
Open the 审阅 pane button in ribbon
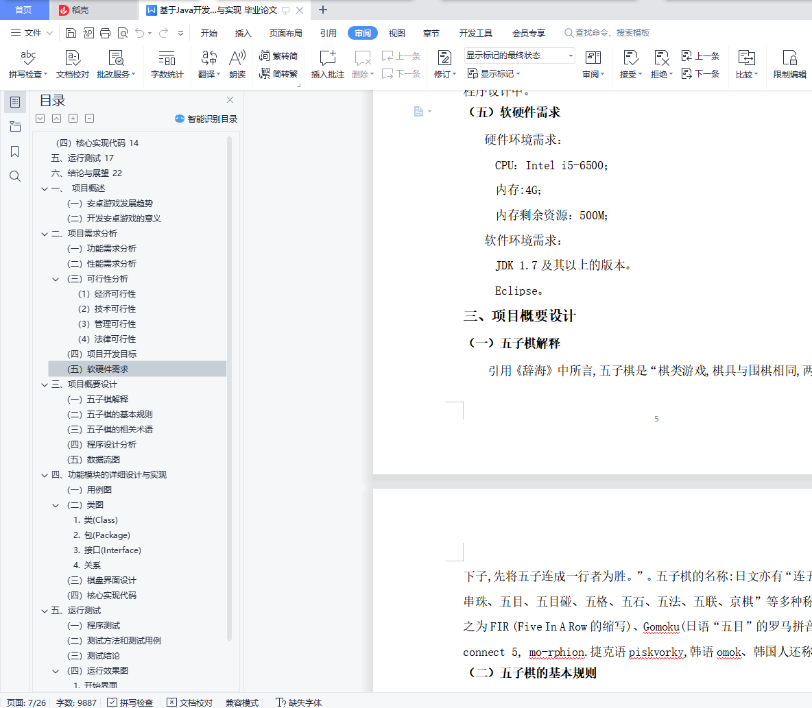pos(593,64)
